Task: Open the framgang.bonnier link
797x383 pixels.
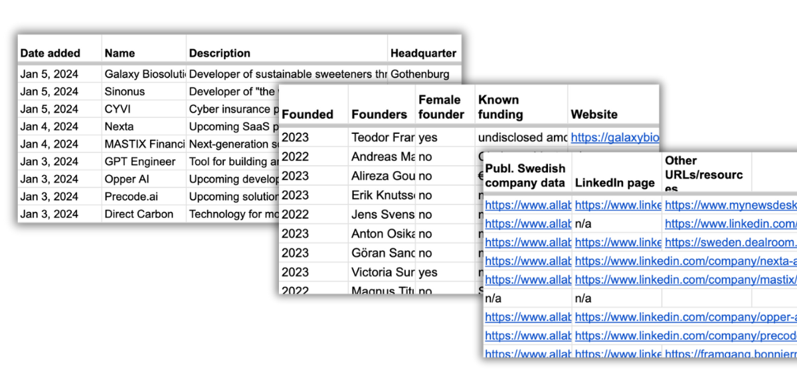Action: coord(731,354)
